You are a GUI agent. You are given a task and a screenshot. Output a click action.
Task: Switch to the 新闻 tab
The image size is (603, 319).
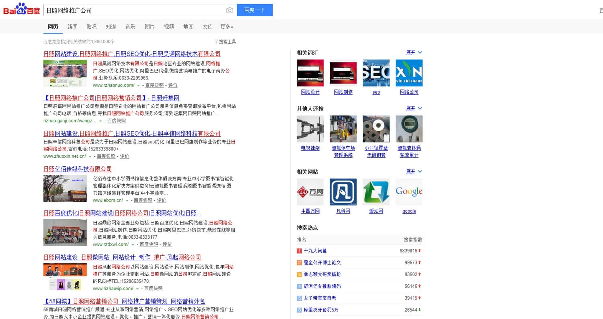[x=72, y=27]
